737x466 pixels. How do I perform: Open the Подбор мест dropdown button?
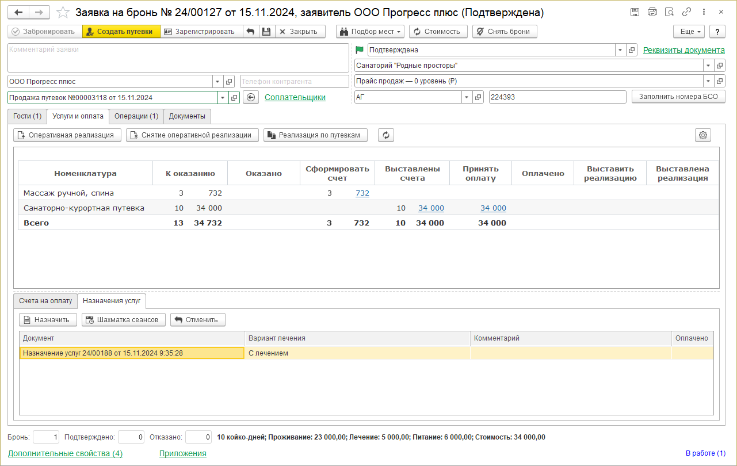tap(370, 32)
